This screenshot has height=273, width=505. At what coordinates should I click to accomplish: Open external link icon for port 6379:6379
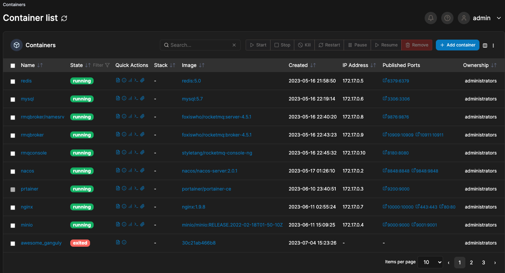385,80
